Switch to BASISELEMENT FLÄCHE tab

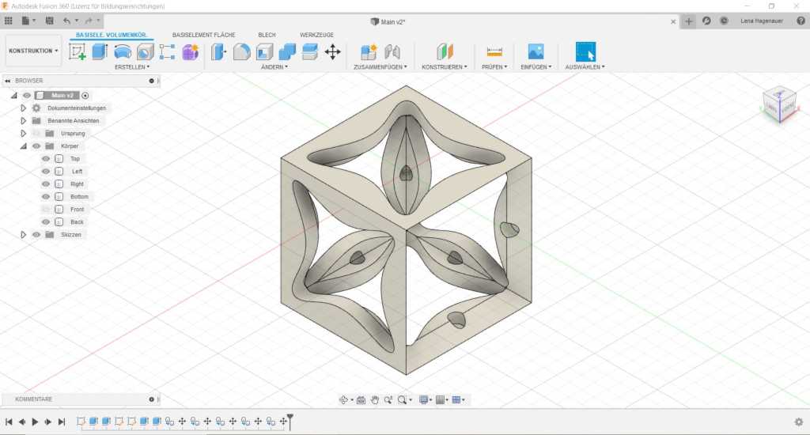203,35
